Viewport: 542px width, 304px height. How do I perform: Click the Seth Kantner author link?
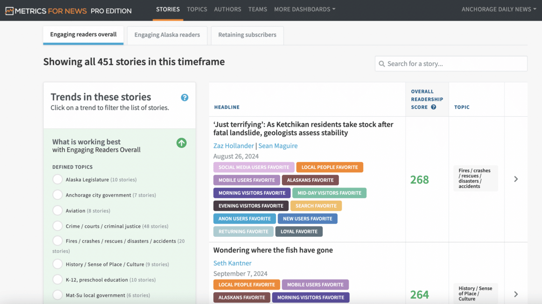(232, 263)
